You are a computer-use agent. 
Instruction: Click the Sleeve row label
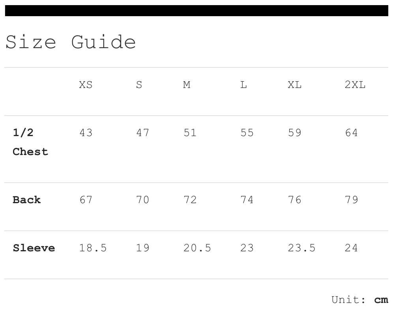pos(34,248)
